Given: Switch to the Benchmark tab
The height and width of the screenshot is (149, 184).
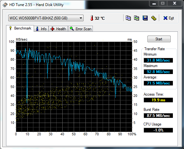Looking at the screenshot, I should pos(20,28).
